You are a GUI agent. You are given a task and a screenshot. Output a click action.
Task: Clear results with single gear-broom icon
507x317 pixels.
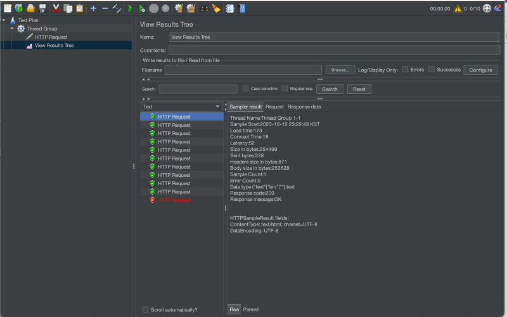coord(179,8)
